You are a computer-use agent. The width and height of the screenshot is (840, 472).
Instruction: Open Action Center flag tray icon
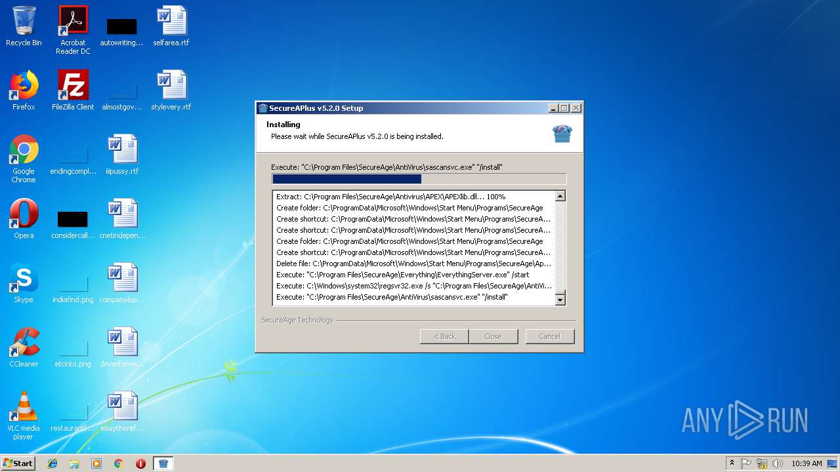pyautogui.click(x=746, y=463)
